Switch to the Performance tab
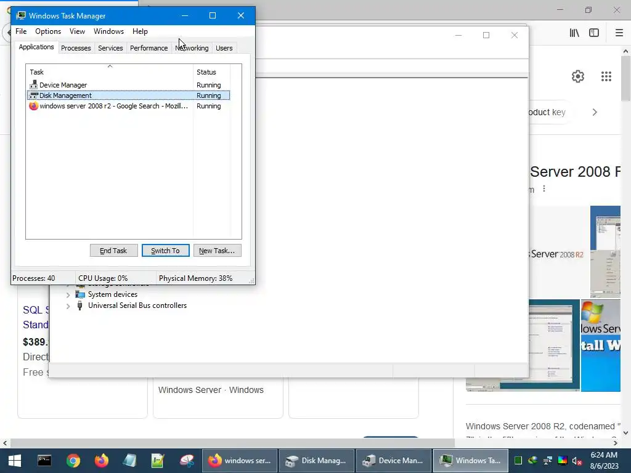This screenshot has width=631, height=473. [x=149, y=48]
